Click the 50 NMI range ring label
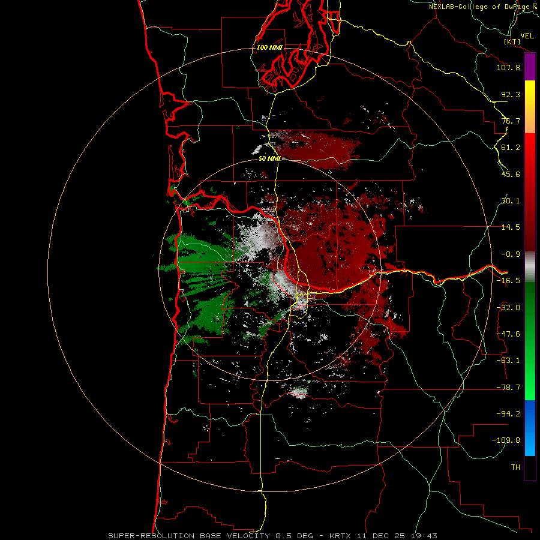 tap(269, 158)
